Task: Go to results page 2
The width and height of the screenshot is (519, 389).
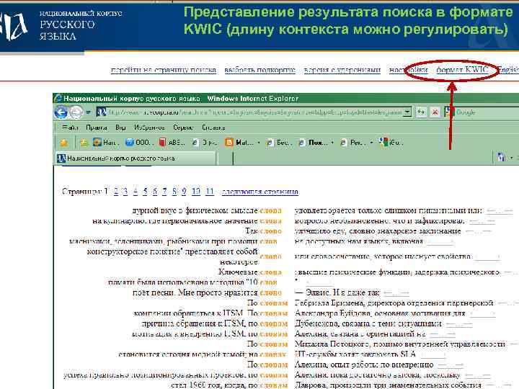Action: 116,191
